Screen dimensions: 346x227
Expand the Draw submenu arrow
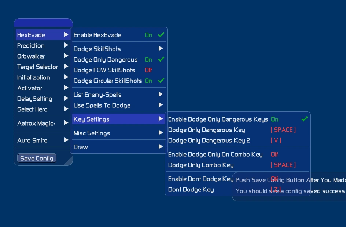[x=161, y=146]
